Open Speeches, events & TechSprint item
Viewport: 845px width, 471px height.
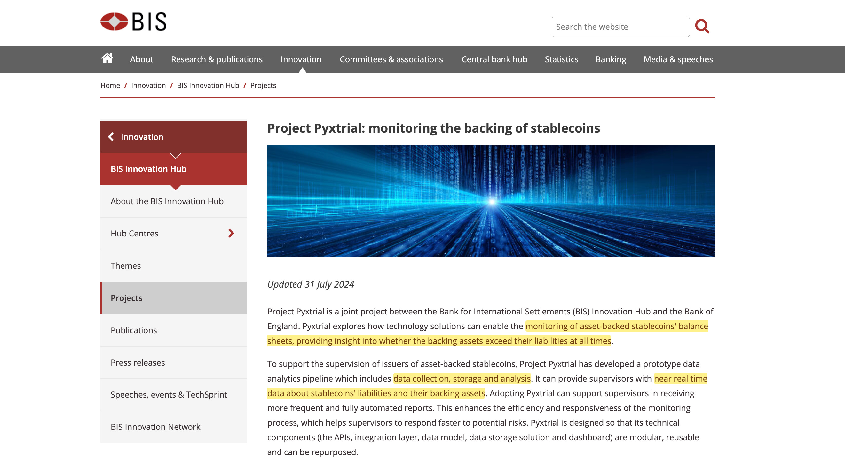(169, 395)
